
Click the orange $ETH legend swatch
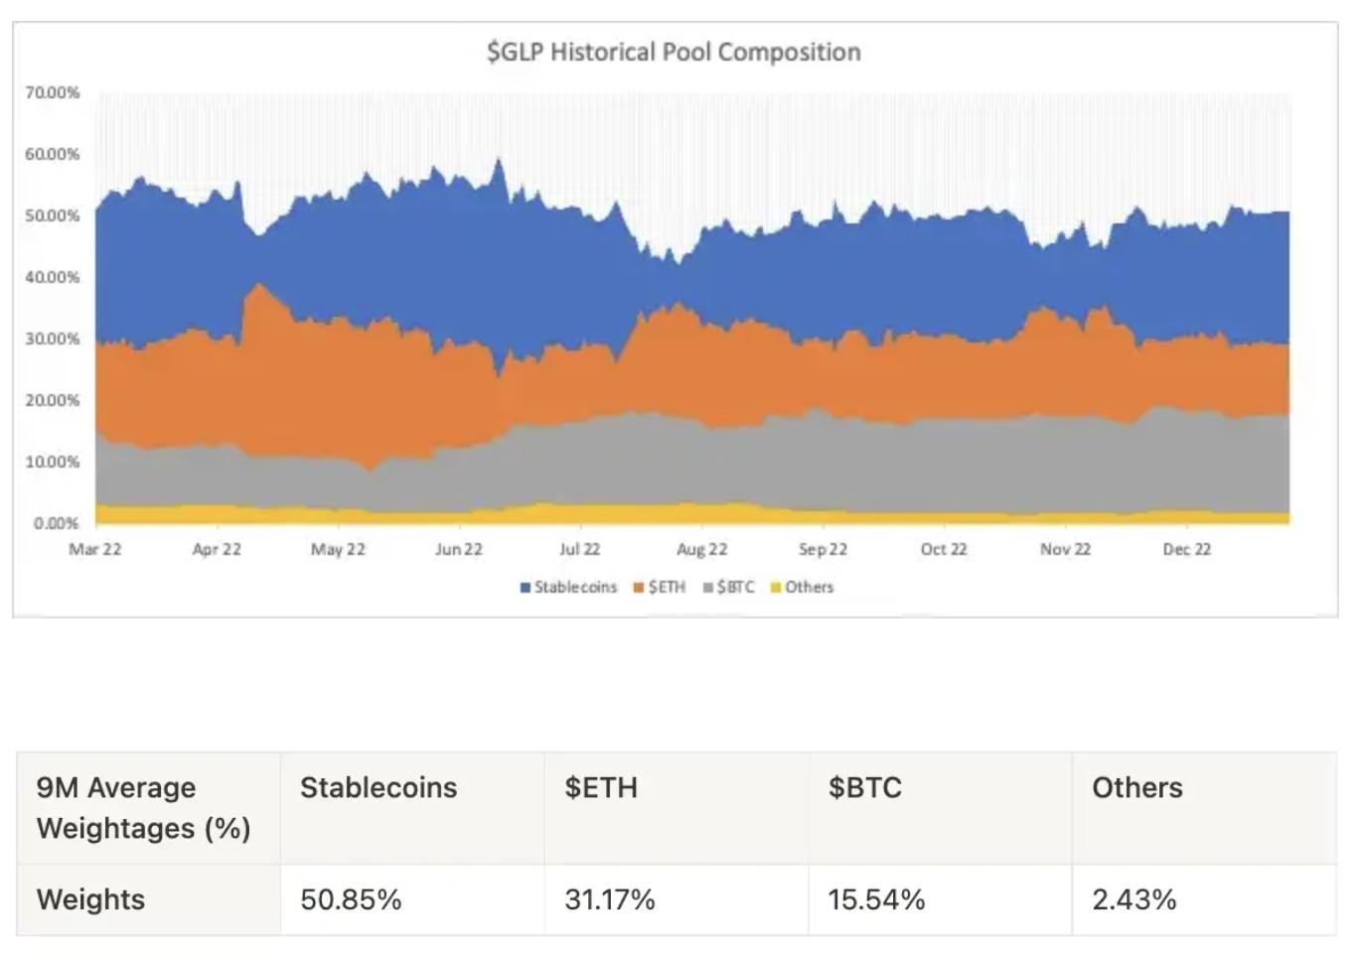(x=639, y=588)
